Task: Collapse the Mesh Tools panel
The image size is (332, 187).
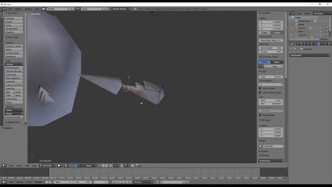Action: point(12,37)
